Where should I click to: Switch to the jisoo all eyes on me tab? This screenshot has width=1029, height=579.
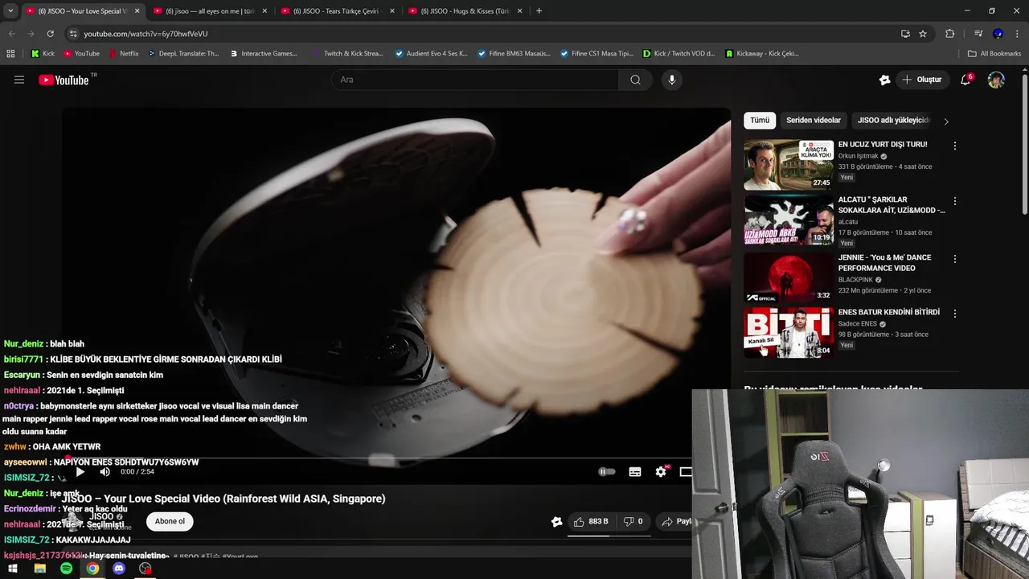click(210, 11)
